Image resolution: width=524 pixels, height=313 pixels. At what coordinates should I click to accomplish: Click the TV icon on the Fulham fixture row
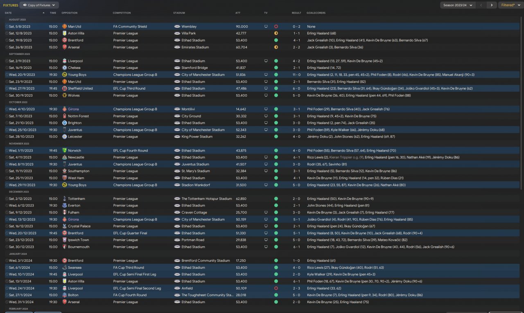click(266, 212)
